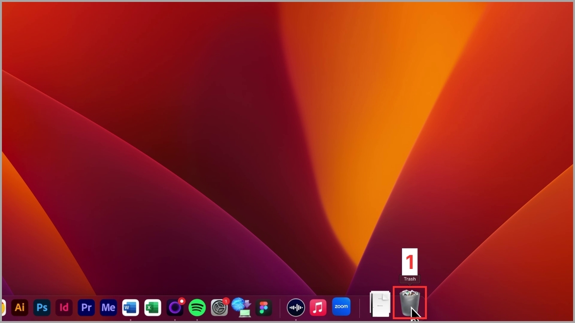Launch Adobe Photoshop in the dock
575x323 pixels.
[x=42, y=307]
